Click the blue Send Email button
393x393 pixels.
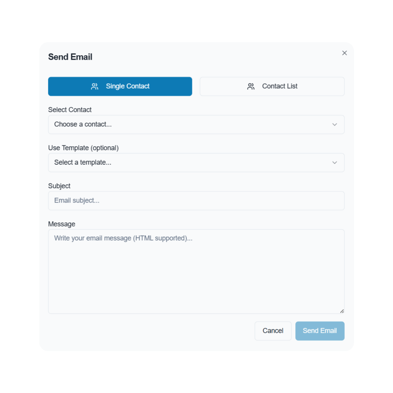(320, 331)
